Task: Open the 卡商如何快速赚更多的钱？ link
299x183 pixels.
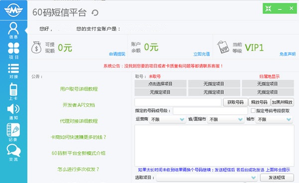Action: [78, 137]
